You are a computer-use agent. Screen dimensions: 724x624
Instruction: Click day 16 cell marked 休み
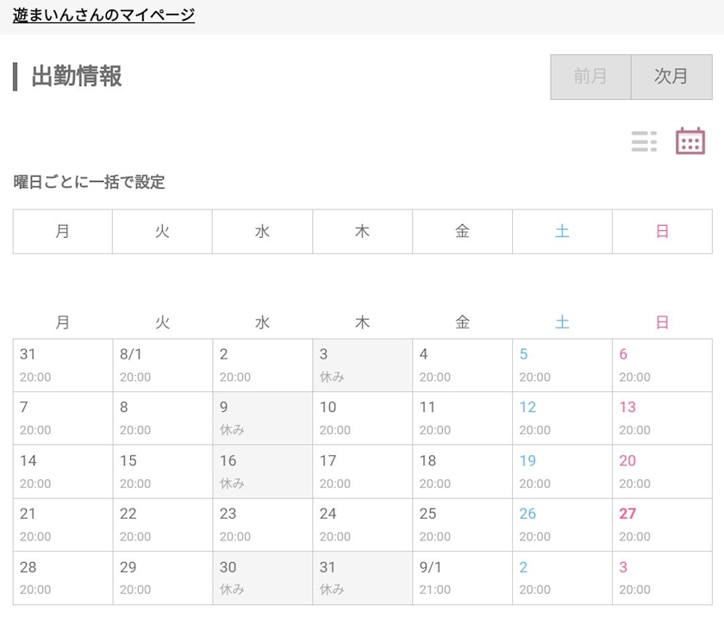point(262,471)
